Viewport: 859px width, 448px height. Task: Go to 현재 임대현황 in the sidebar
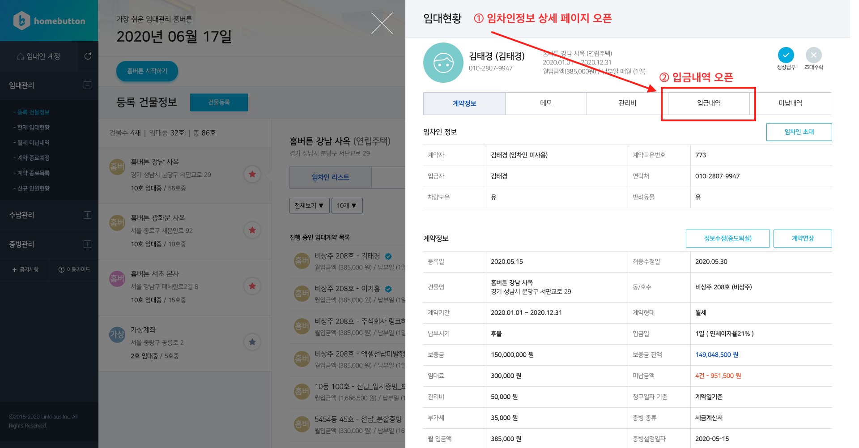point(31,128)
